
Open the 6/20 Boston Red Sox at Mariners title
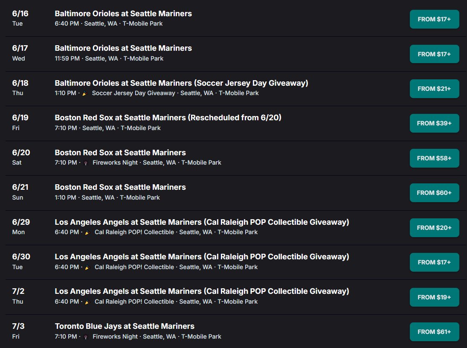click(120, 153)
